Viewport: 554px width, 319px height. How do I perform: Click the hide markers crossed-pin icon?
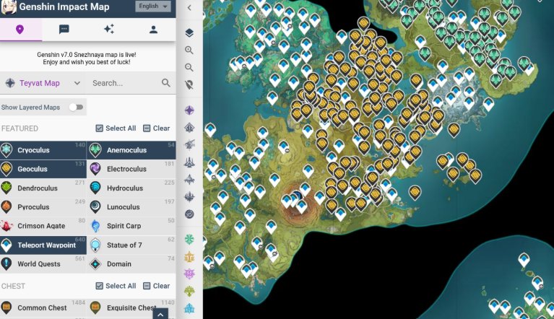[189, 84]
